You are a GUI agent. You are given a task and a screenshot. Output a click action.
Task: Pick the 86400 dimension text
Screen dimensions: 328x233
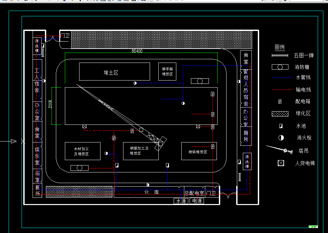(x=137, y=51)
